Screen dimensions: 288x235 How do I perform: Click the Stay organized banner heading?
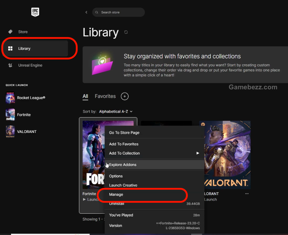click(182, 56)
